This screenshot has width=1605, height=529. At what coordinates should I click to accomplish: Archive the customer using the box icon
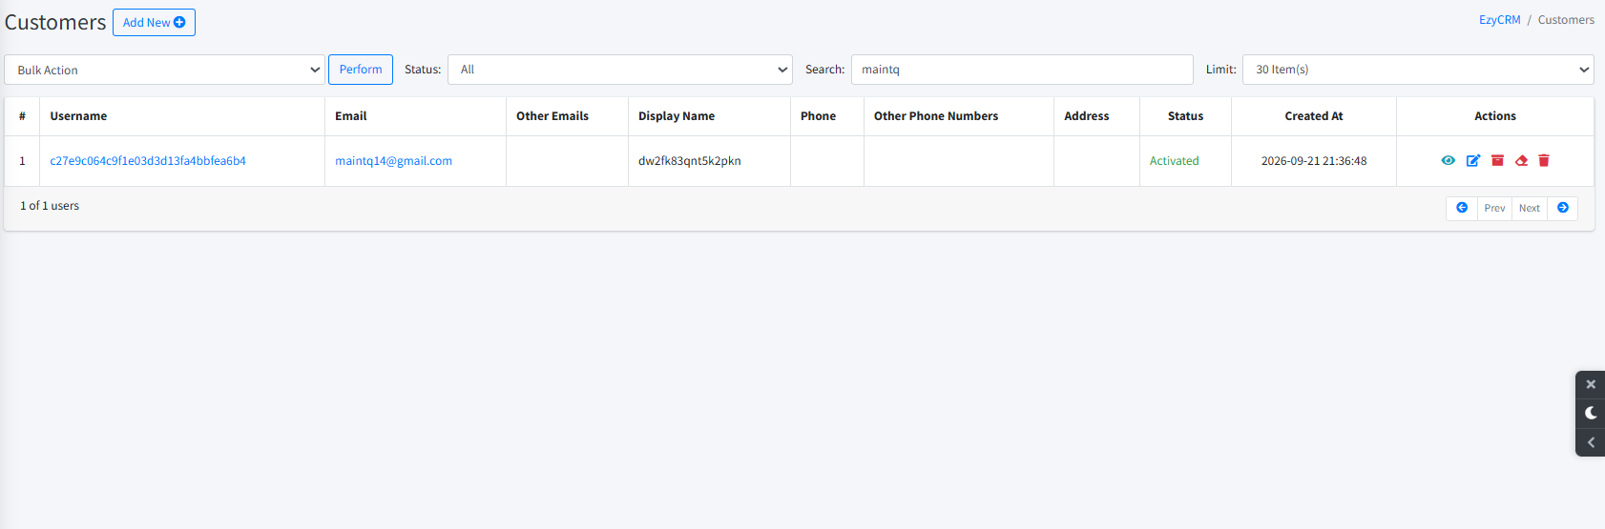[x=1497, y=160]
